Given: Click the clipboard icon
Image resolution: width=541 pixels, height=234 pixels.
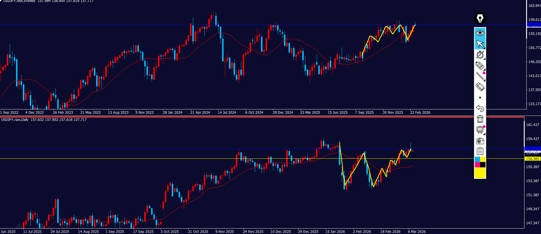Looking at the screenshot, I should tap(480, 151).
